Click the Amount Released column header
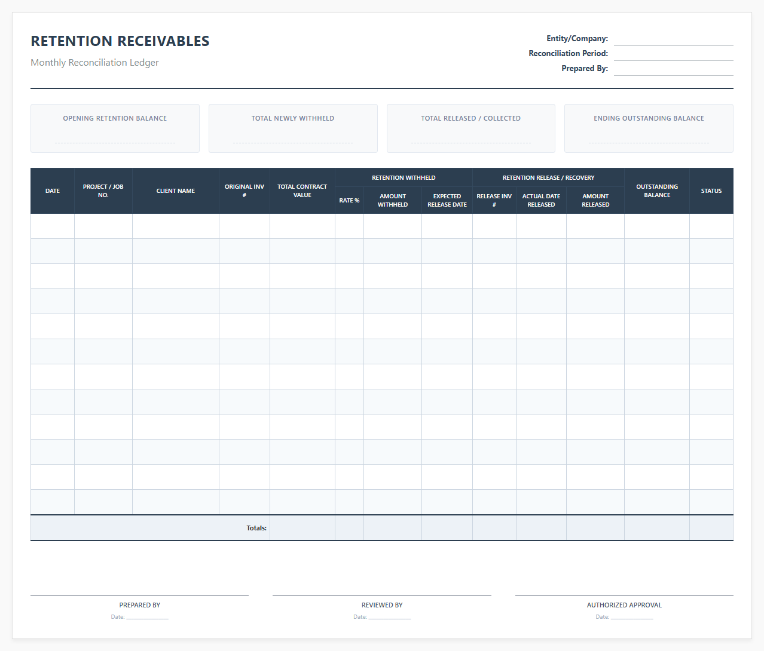 [x=595, y=201]
